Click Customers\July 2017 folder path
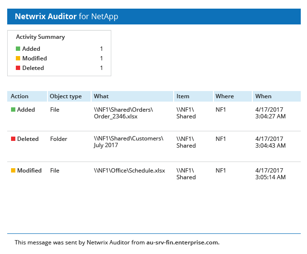Image resolution: width=307 pixels, height=254 pixels. [x=129, y=142]
